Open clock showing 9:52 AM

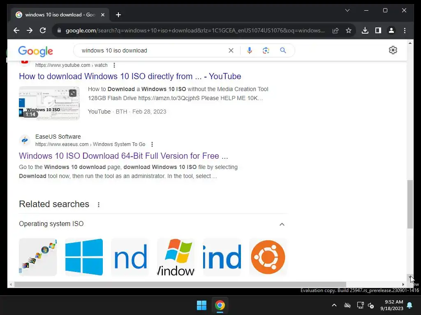[x=392, y=305]
